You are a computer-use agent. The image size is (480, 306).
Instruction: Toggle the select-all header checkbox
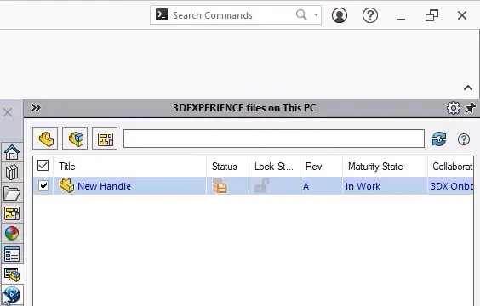43,166
